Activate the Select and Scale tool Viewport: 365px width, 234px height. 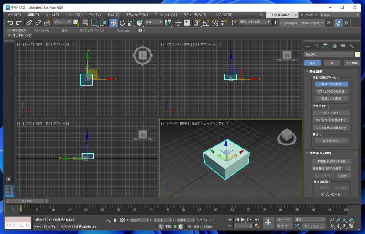coord(131,22)
